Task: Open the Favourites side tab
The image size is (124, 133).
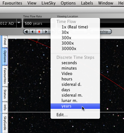Action: pos(5,76)
